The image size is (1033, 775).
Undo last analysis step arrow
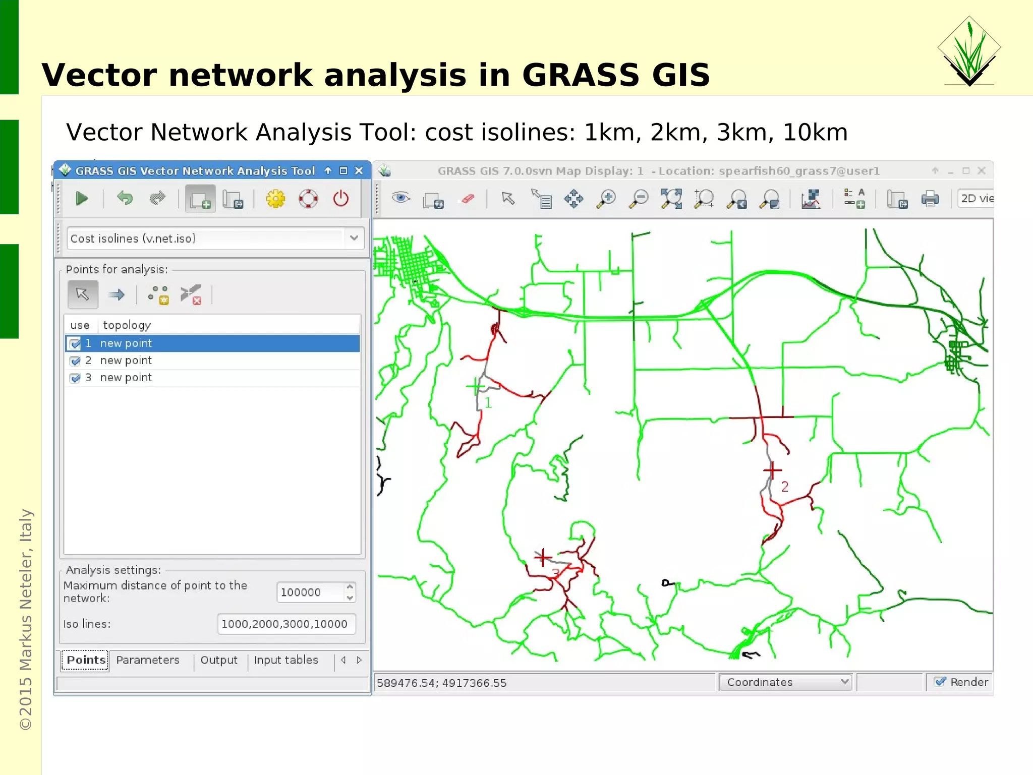[125, 199]
